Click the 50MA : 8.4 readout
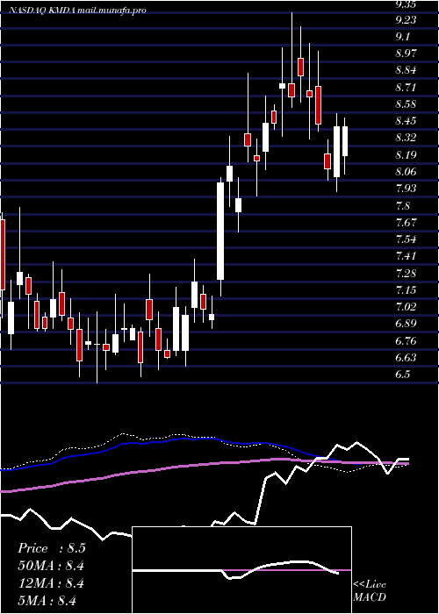The height and width of the screenshot is (614, 439). (51, 566)
